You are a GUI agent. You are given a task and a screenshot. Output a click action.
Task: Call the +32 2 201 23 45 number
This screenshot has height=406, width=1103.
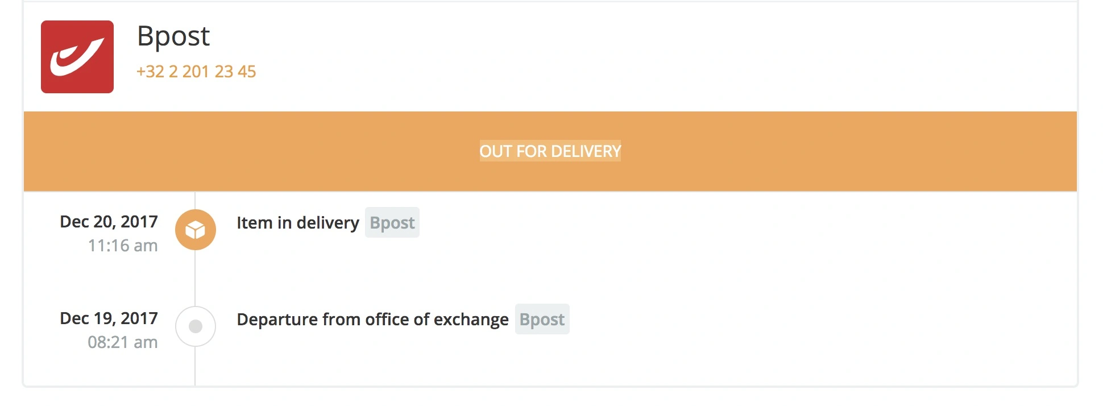(x=196, y=72)
